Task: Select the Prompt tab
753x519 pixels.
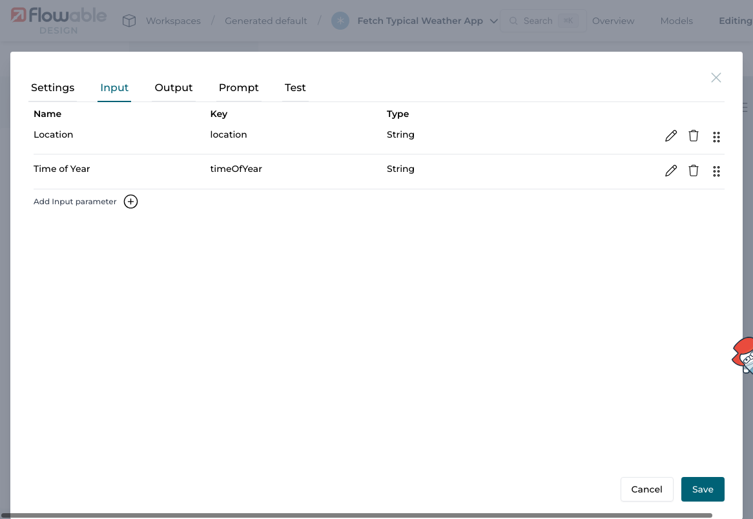Action: click(x=238, y=87)
